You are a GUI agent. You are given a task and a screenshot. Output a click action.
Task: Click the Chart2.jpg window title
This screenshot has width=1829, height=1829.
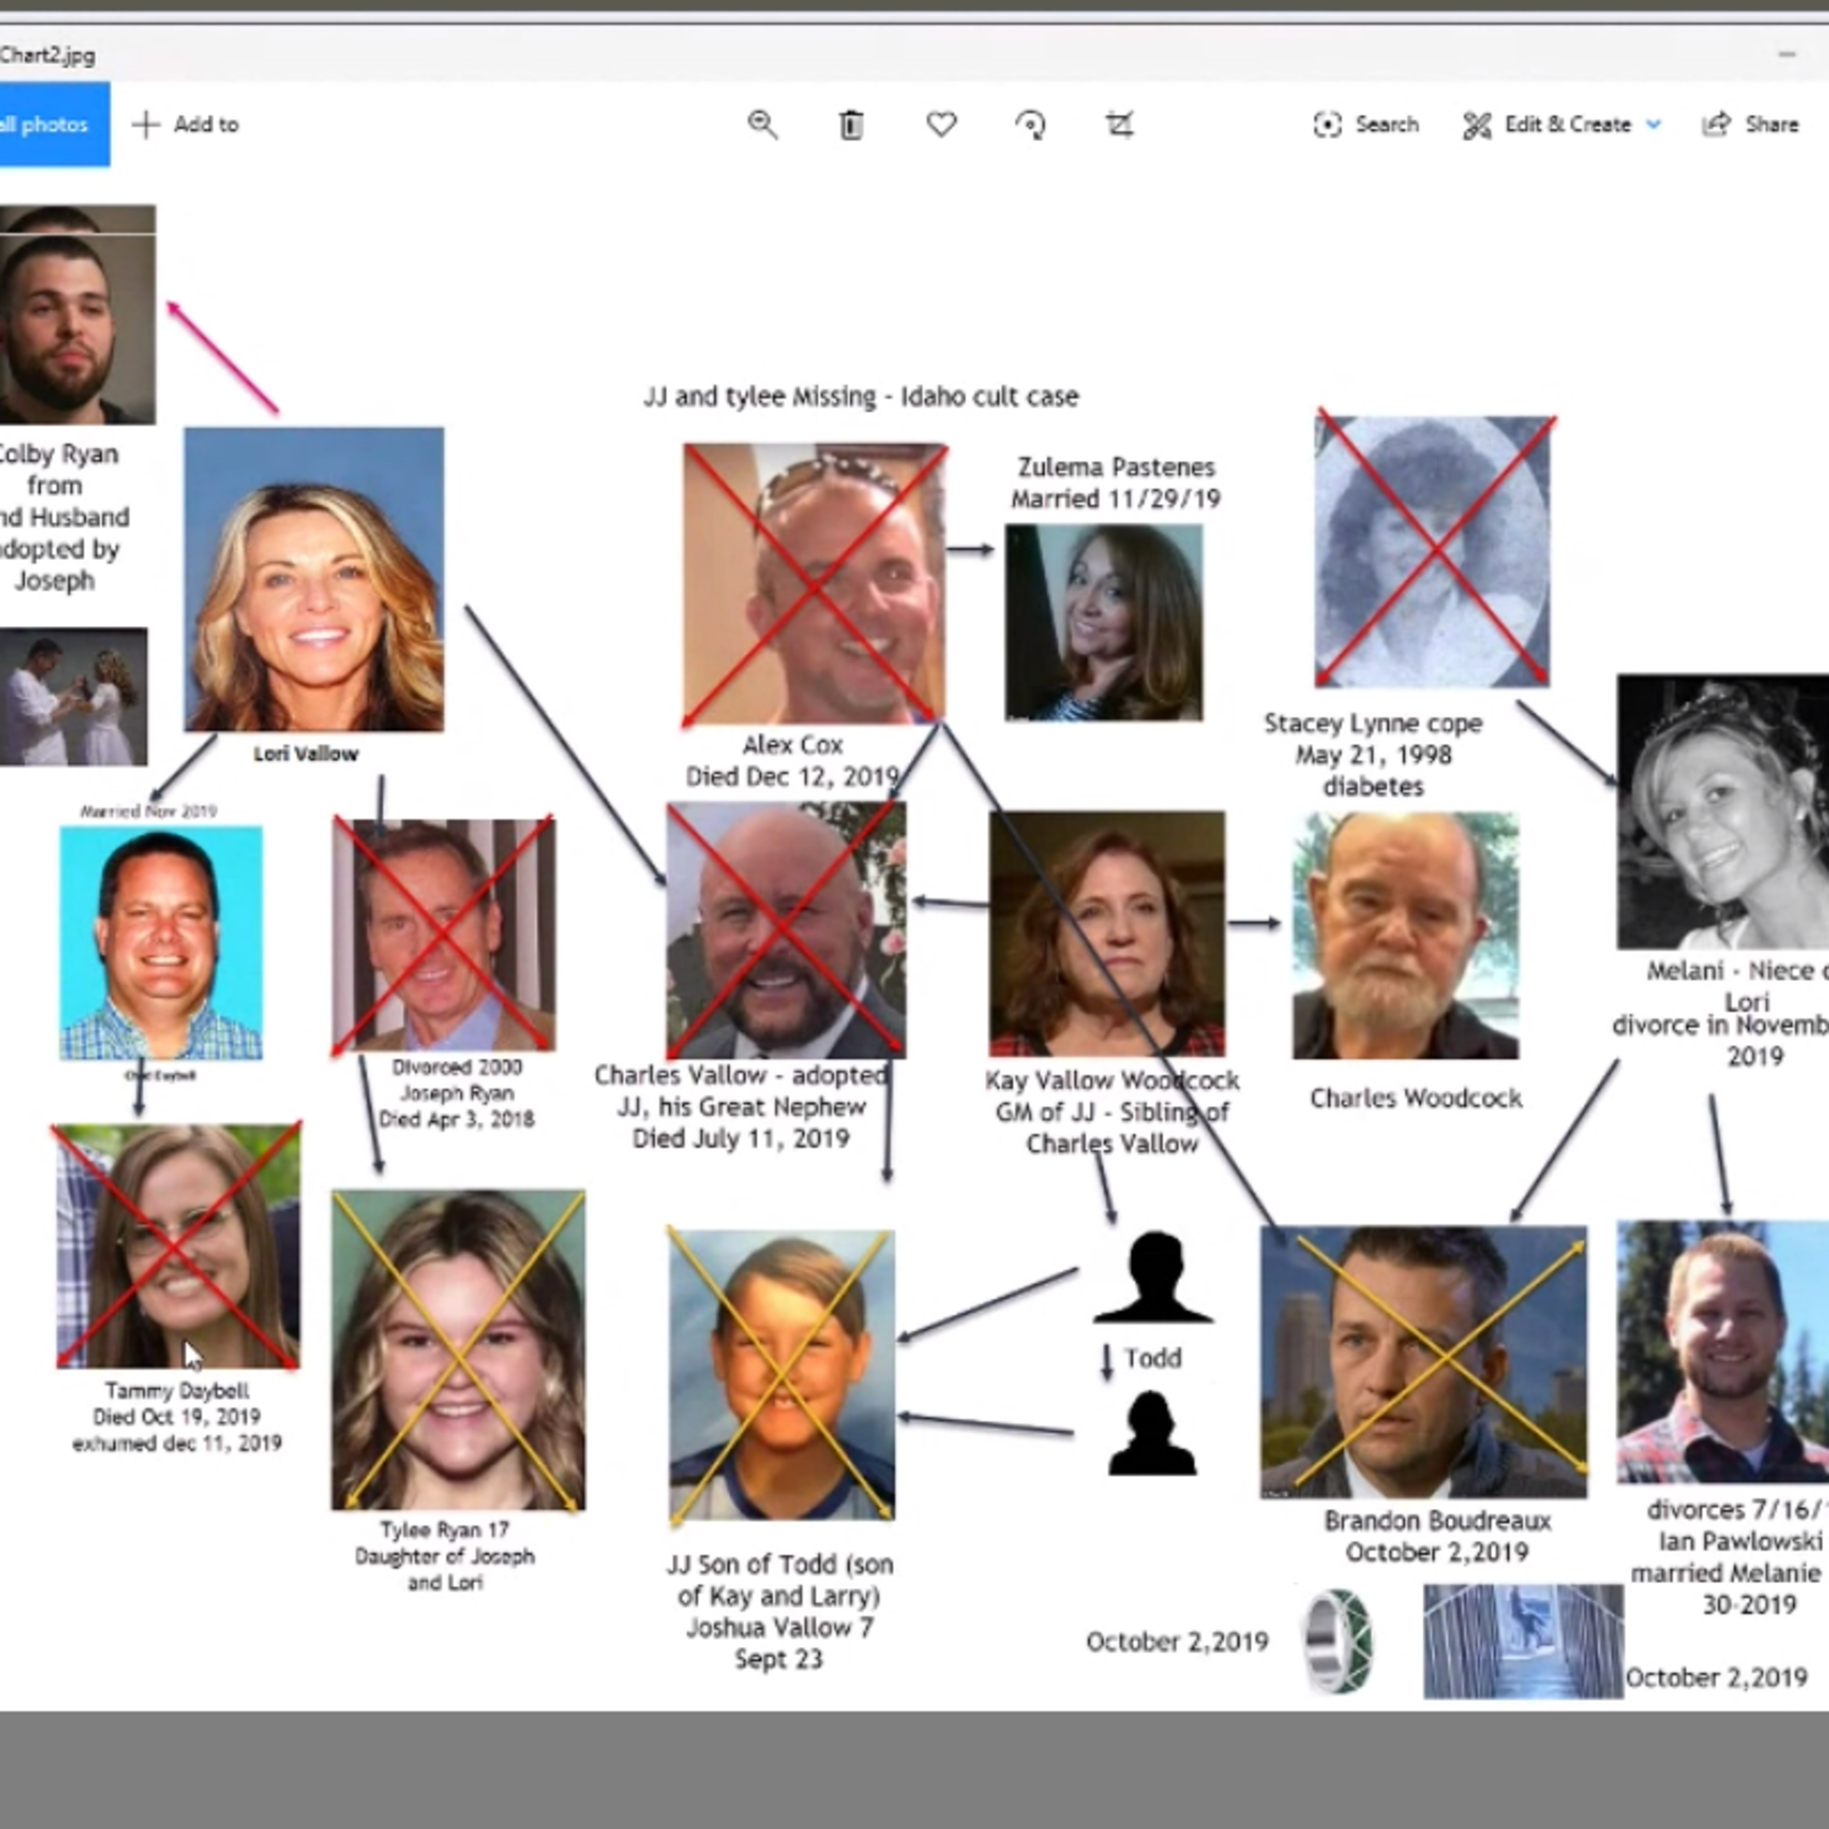[48, 55]
